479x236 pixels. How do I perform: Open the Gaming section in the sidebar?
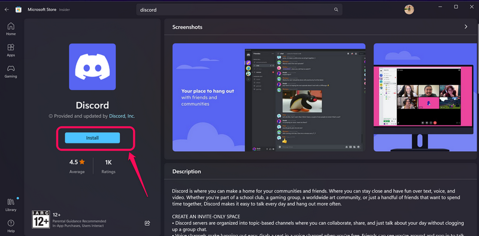coord(11,72)
